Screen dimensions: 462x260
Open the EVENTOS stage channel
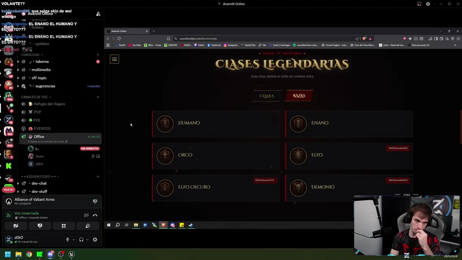(60, 129)
